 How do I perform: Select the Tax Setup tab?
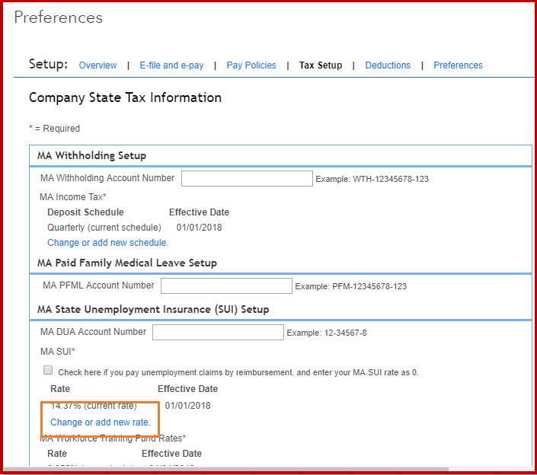[321, 65]
